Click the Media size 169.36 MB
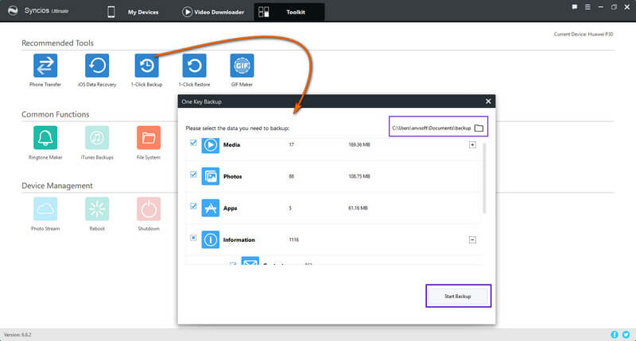Image resolution: width=636 pixels, height=341 pixels. point(359,144)
